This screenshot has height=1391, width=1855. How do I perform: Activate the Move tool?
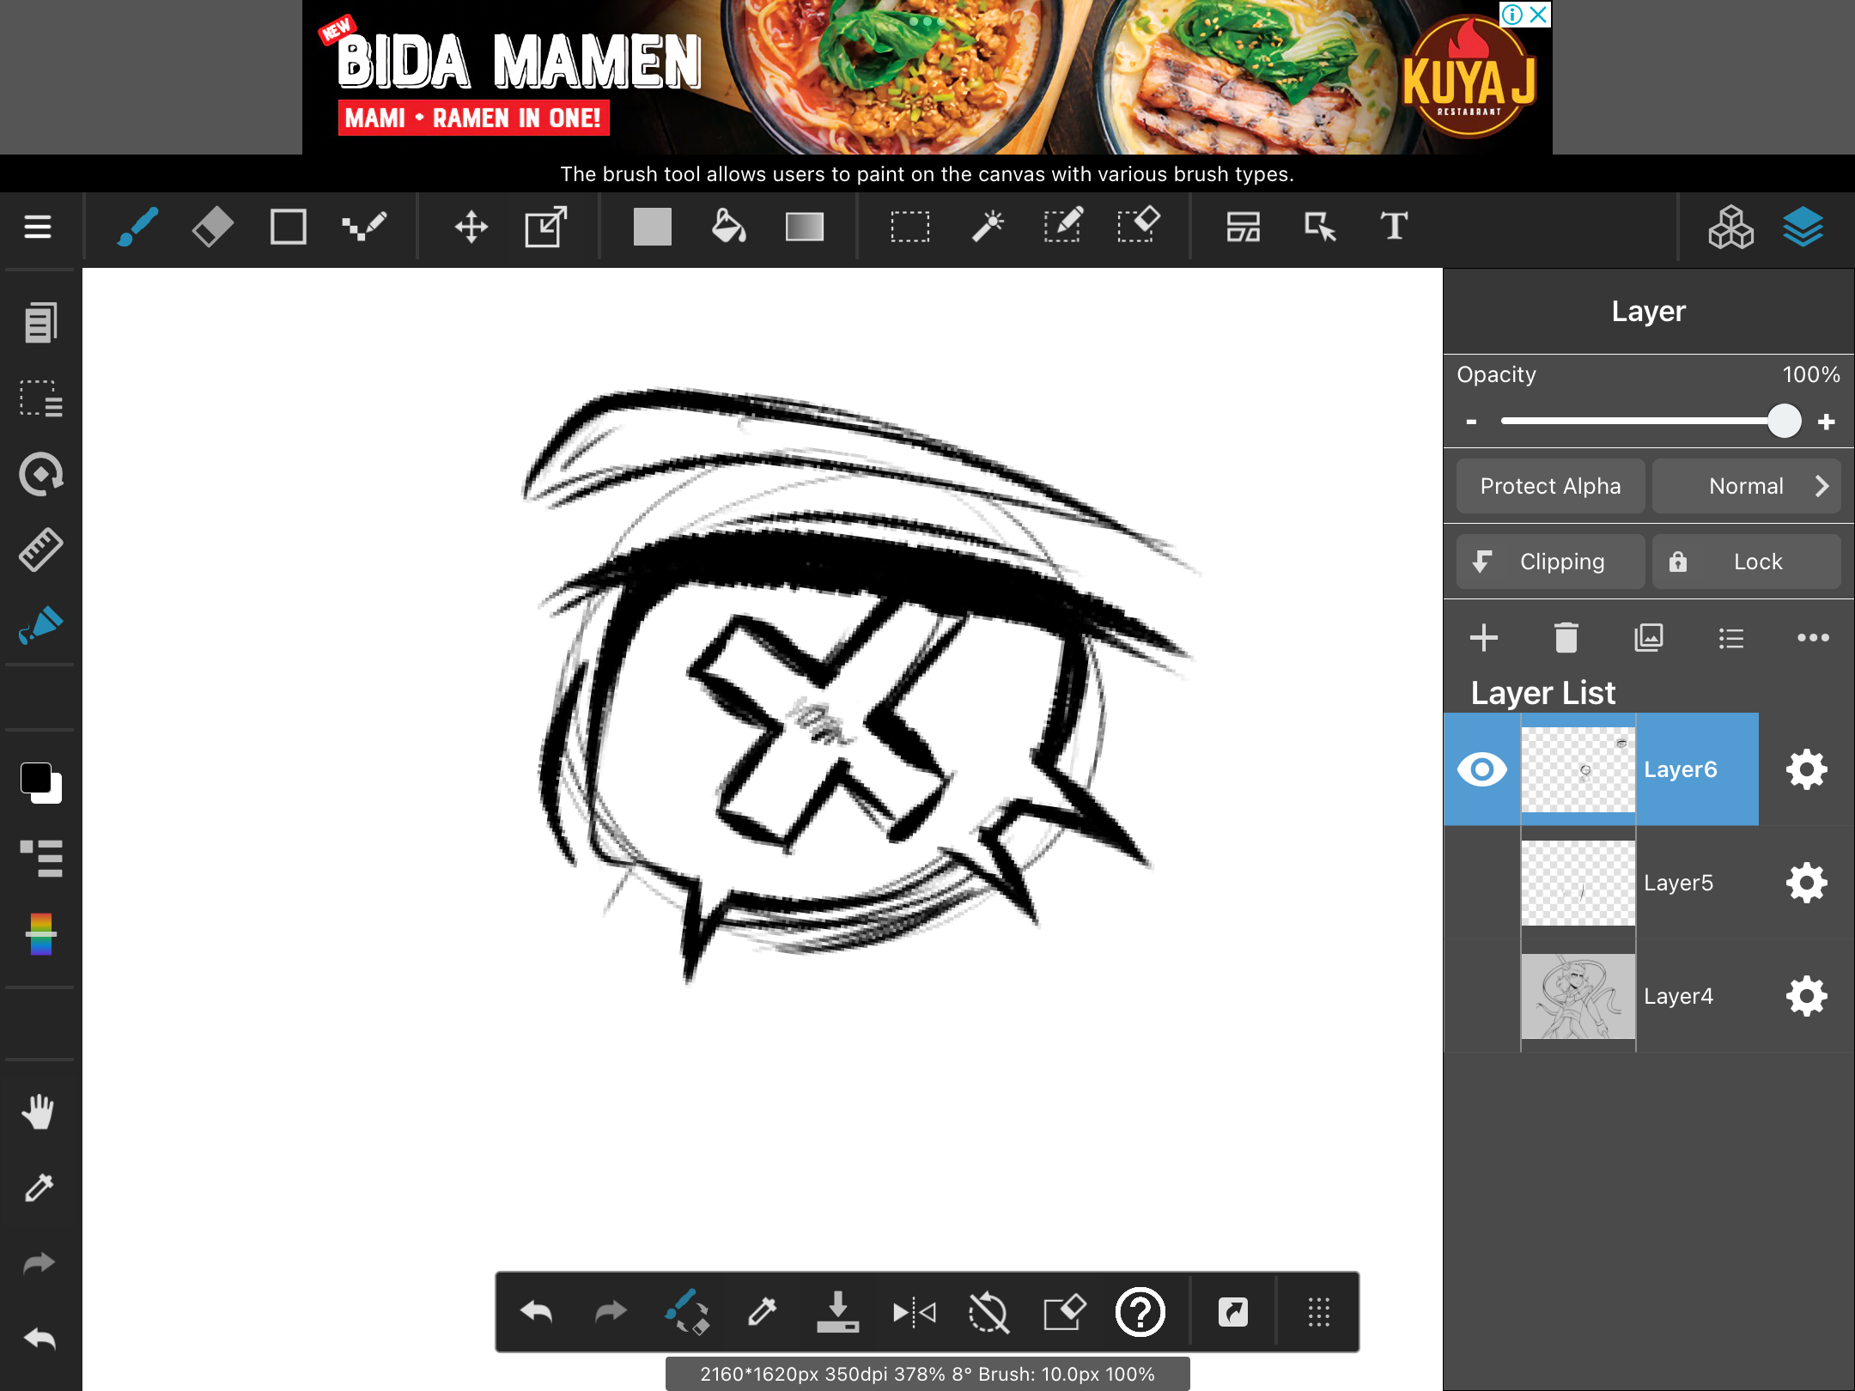click(471, 228)
